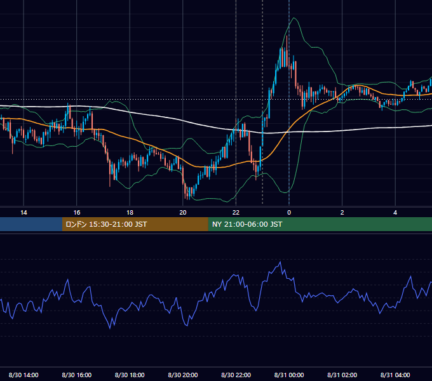Click the '0' hour label on time axis

tap(289, 213)
